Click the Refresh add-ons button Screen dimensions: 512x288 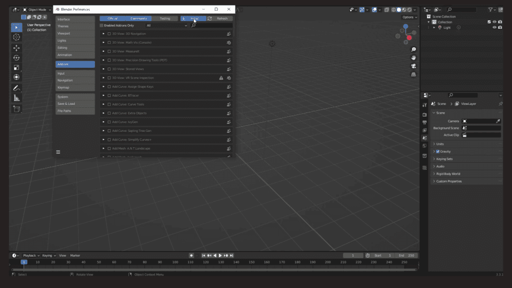[220, 18]
